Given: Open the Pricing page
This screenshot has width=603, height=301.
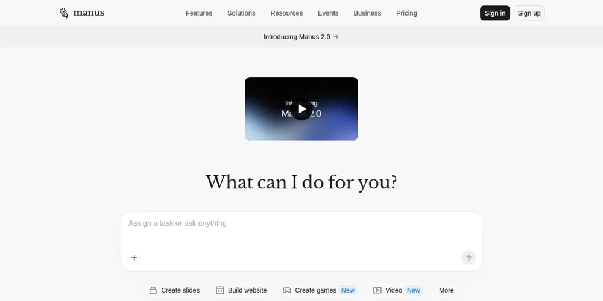Looking at the screenshot, I should click(x=406, y=13).
